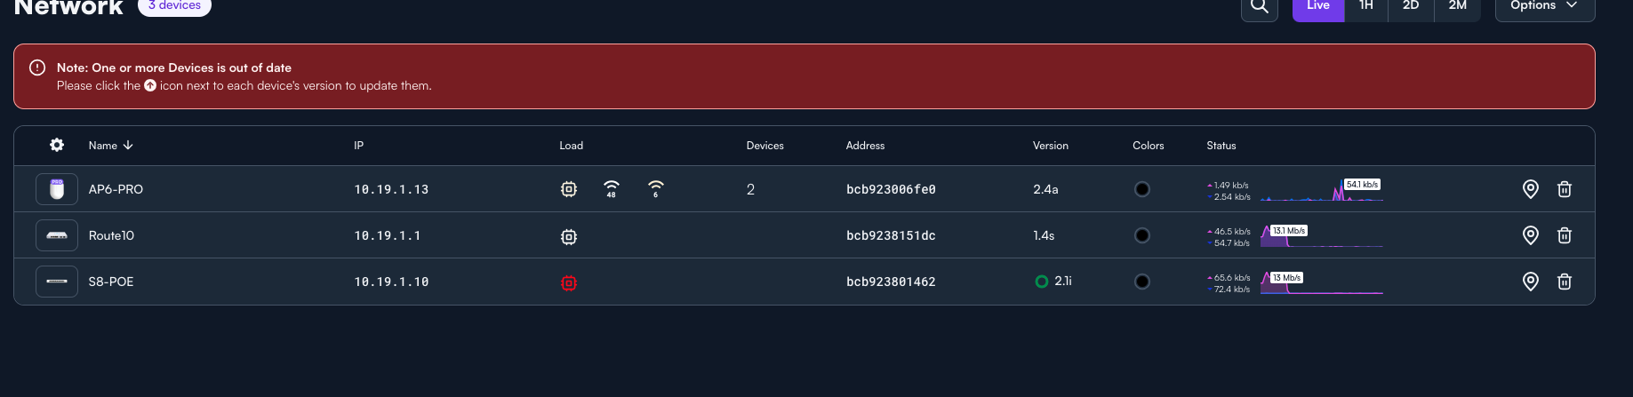Click the red CPU load icon for S8-POE
Image resolution: width=1633 pixels, height=397 pixels.
click(x=569, y=283)
